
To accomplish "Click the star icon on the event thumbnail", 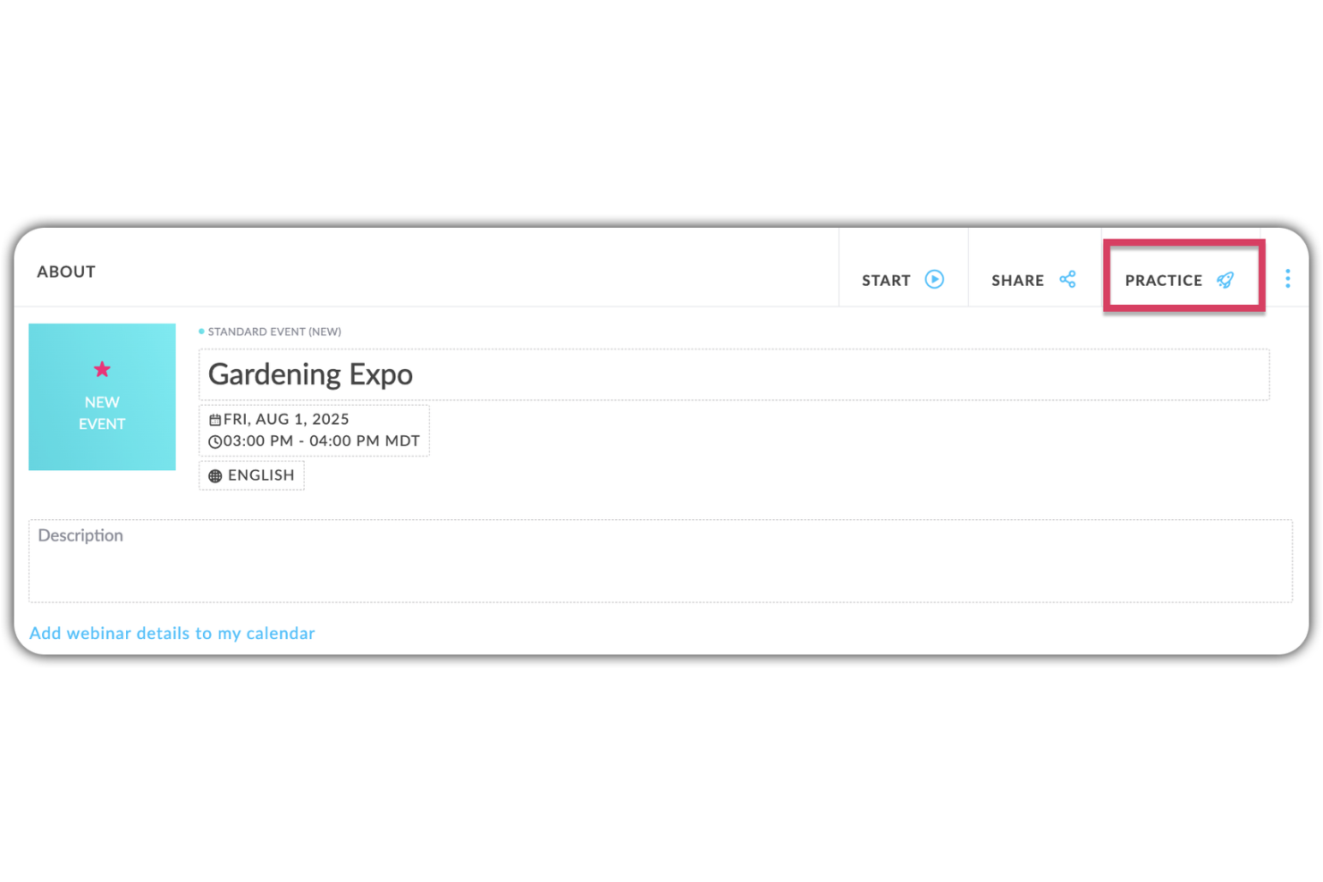I will tap(102, 369).
